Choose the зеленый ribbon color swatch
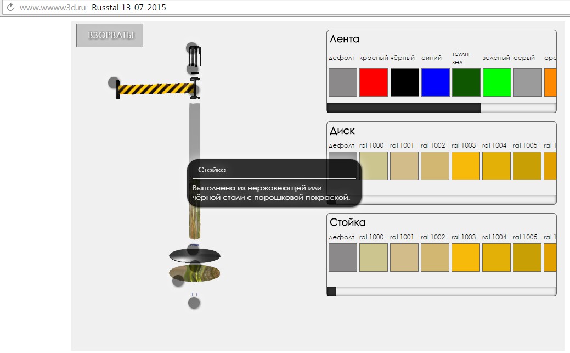The width and height of the screenshot is (570, 353). click(x=496, y=82)
